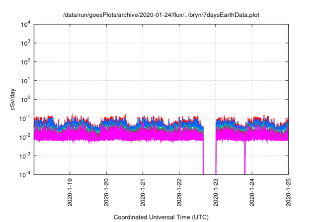Click the plot title file path
The height and width of the screenshot is (222, 318).
pos(161,15)
